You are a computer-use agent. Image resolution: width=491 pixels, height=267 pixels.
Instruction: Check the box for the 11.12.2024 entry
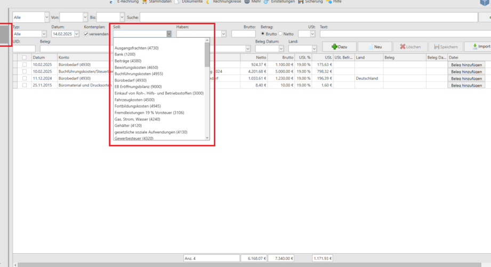click(x=24, y=78)
